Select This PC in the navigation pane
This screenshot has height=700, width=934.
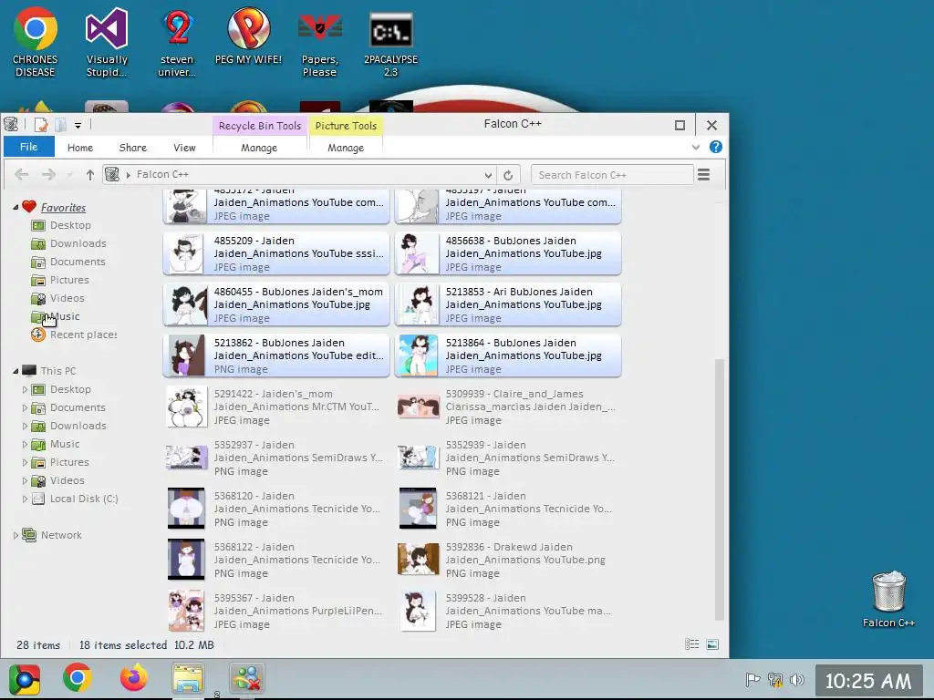pyautogui.click(x=58, y=371)
